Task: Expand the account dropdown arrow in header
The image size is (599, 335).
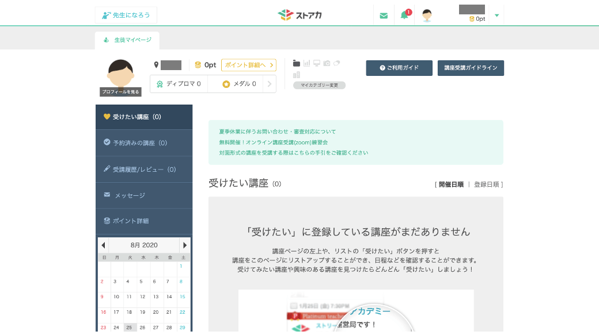Action: pyautogui.click(x=496, y=16)
